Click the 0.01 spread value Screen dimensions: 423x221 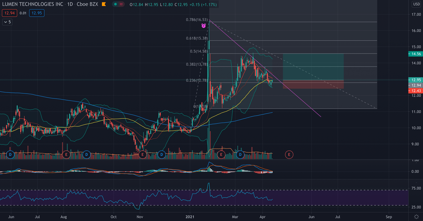tap(23, 13)
